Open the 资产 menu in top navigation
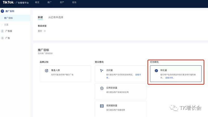This screenshot has height=117, width=208. click(62, 3)
